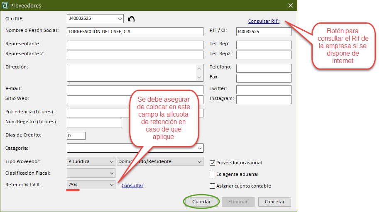Image resolution: width=387 pixels, height=212 pixels.
Task: Focus the Días de Crédito input
Action: [76, 136]
